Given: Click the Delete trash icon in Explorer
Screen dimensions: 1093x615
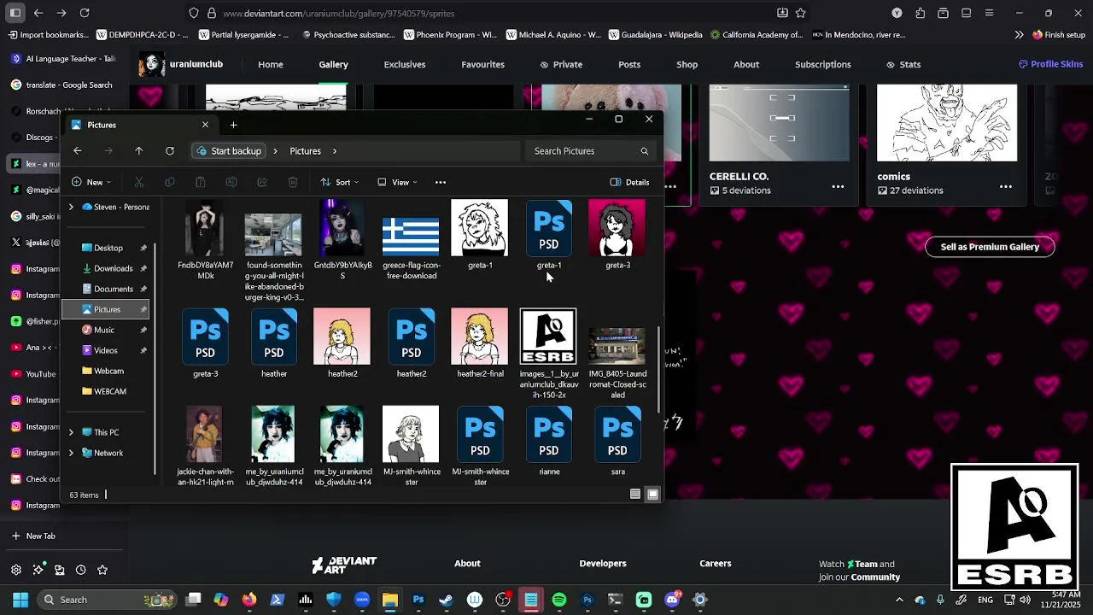Looking at the screenshot, I should 293,182.
